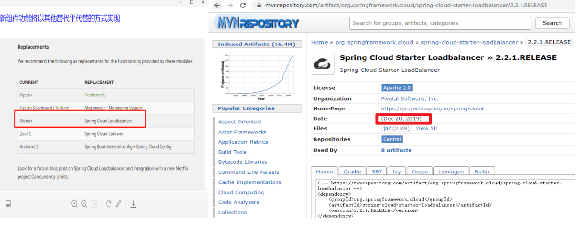Screen dimensions: 581x226
Task: Open the Cloud Computing category
Action: pos(241,192)
